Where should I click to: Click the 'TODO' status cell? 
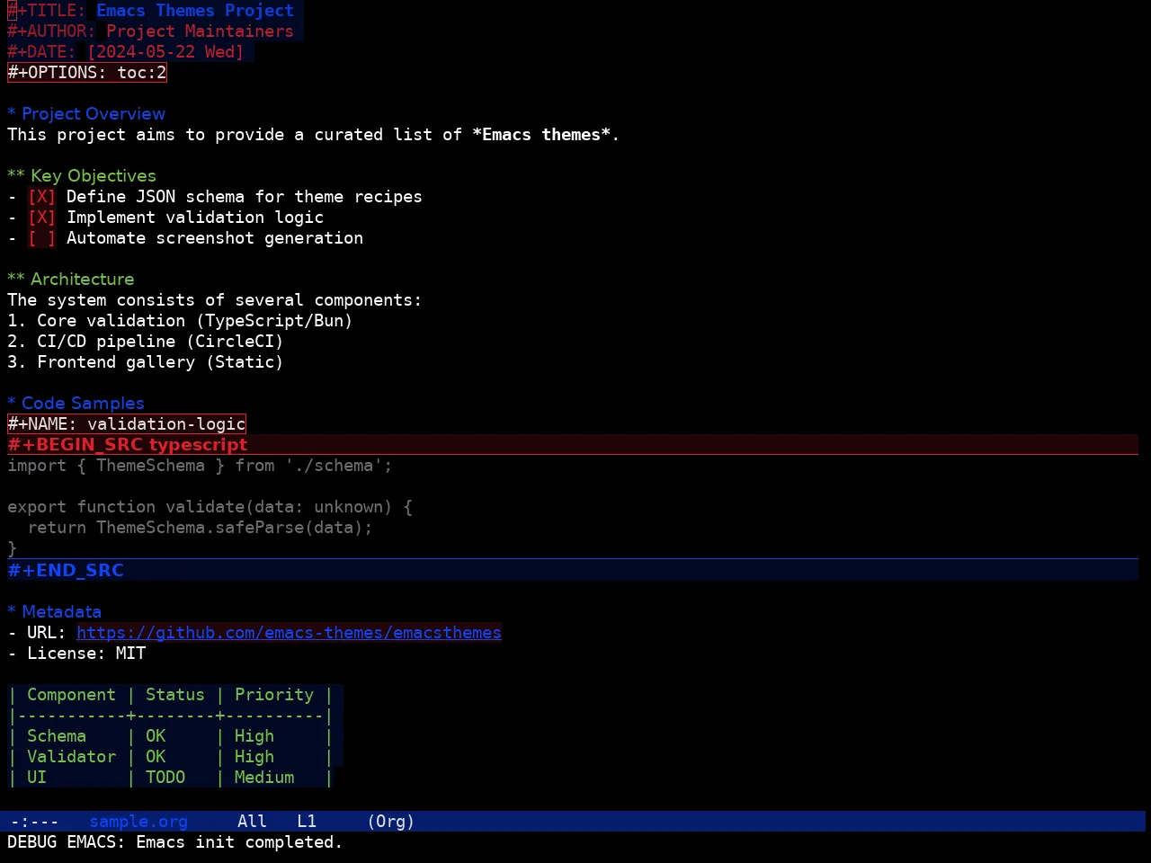165,778
